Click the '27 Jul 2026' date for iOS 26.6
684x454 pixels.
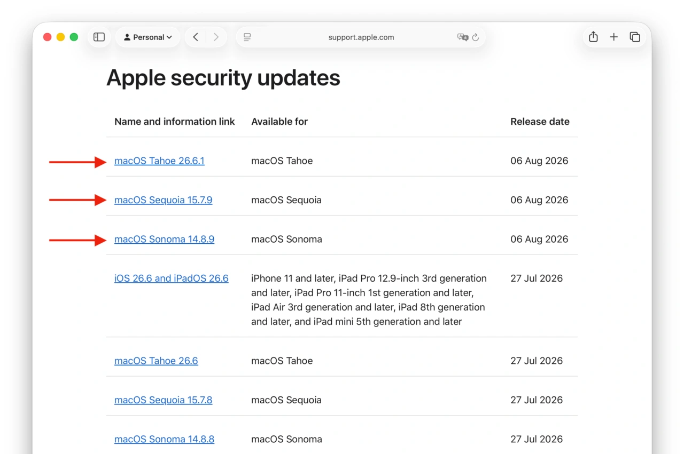[x=537, y=278]
